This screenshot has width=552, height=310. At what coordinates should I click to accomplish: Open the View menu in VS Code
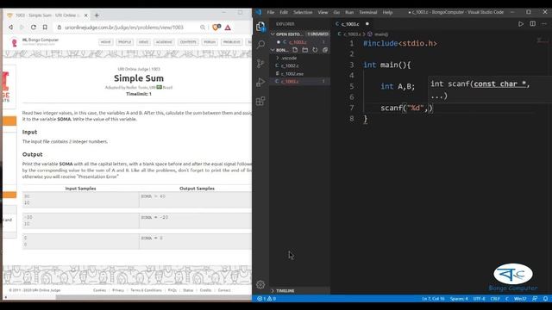click(x=323, y=12)
